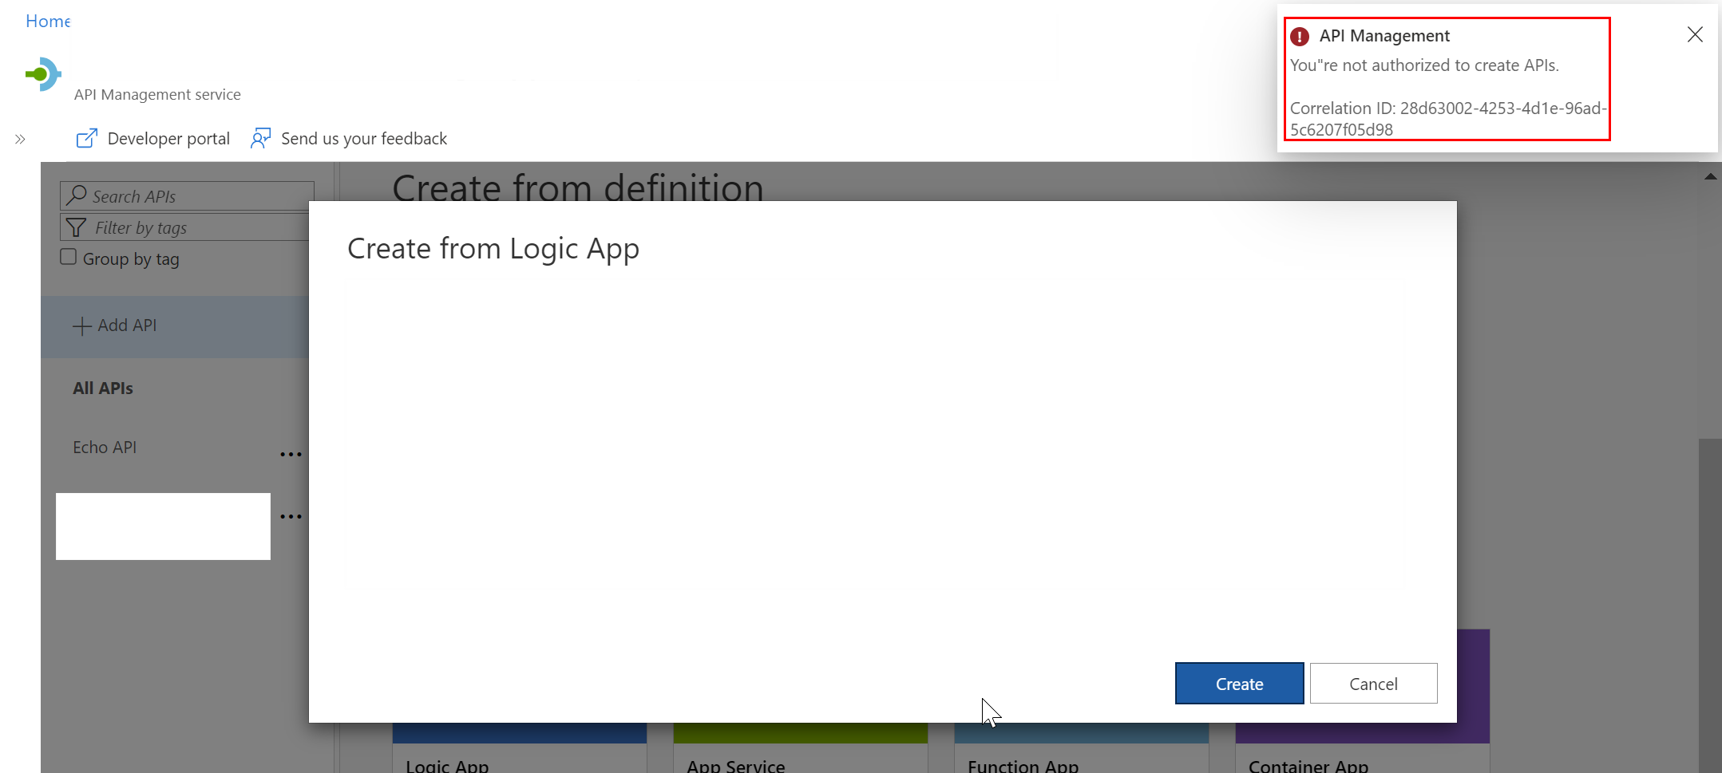
Task: Click the "You"re not authorized to create APIs." message
Action: click(x=1424, y=65)
